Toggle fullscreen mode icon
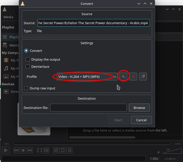 (40, 150)
